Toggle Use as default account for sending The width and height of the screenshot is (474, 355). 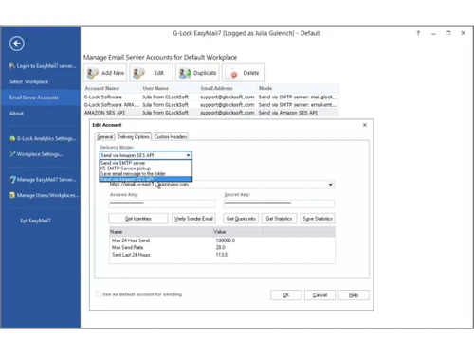[99, 294]
